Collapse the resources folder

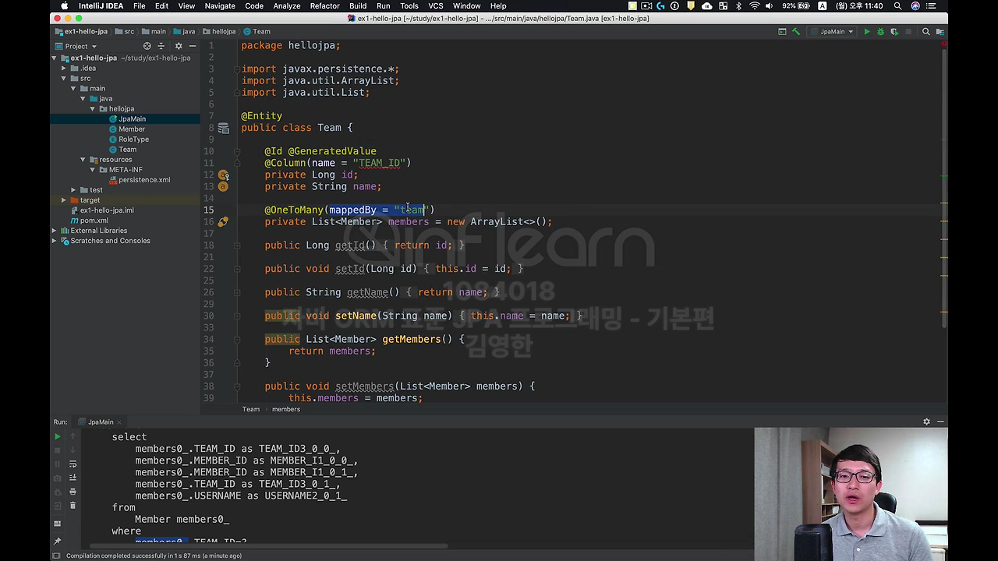(83, 159)
